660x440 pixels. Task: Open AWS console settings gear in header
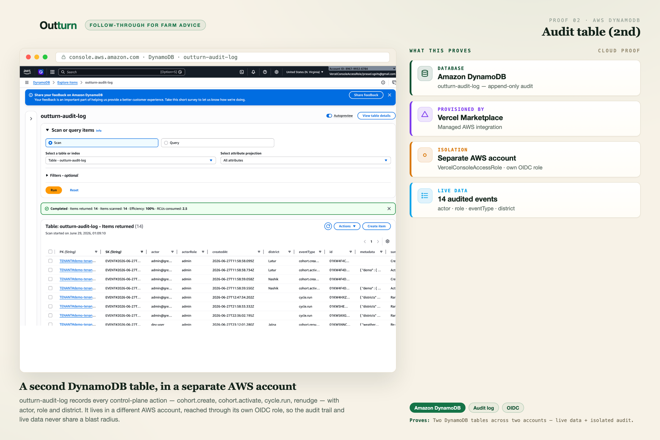277,72
